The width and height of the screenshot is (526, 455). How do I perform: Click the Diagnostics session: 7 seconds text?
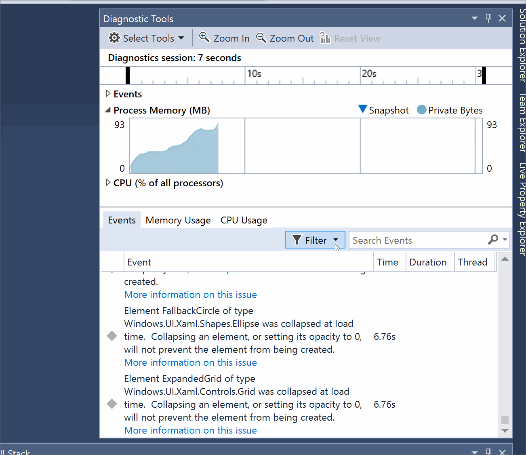coord(175,58)
